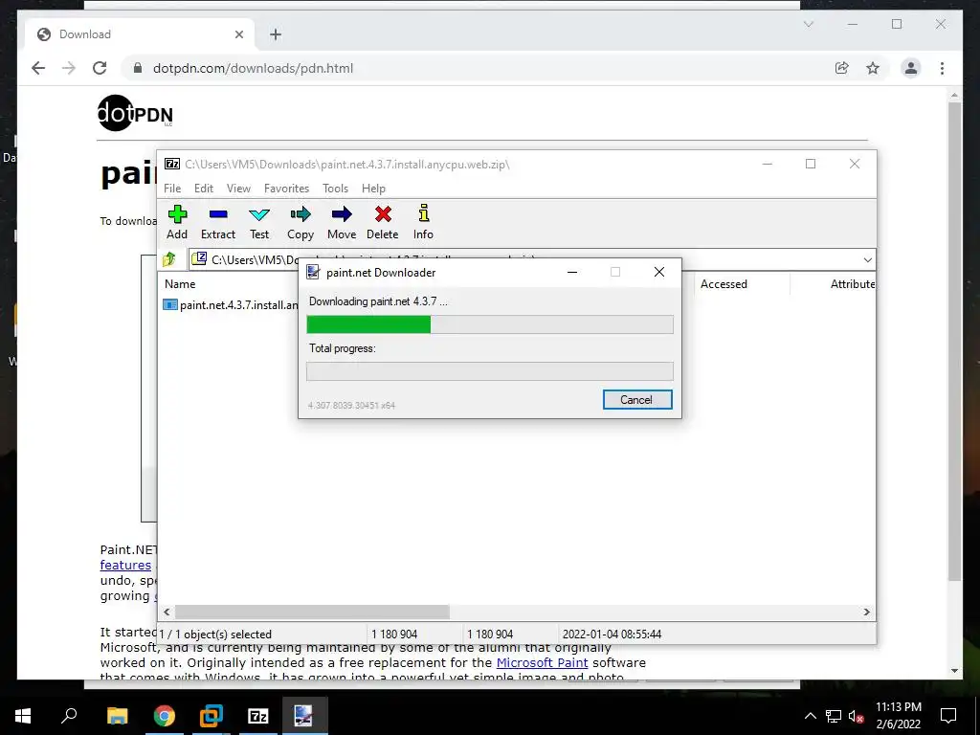Sort 7-Zip list by Name column
The height and width of the screenshot is (735, 980).
click(x=180, y=283)
